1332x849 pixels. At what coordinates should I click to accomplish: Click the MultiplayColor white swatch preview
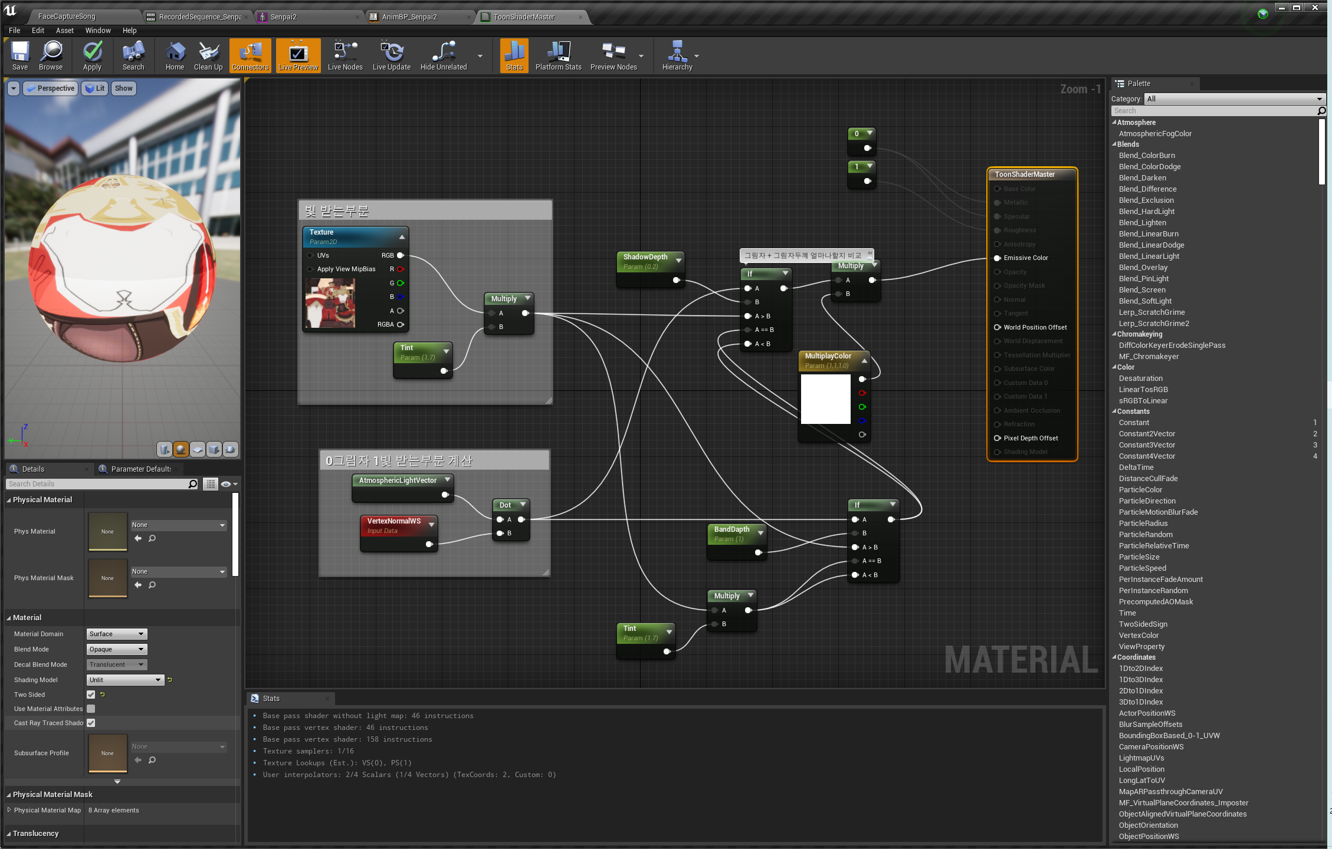[x=825, y=399]
